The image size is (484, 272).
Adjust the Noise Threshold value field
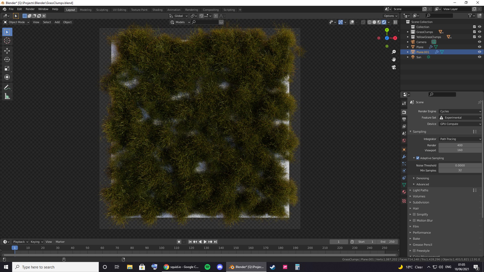coord(460,165)
